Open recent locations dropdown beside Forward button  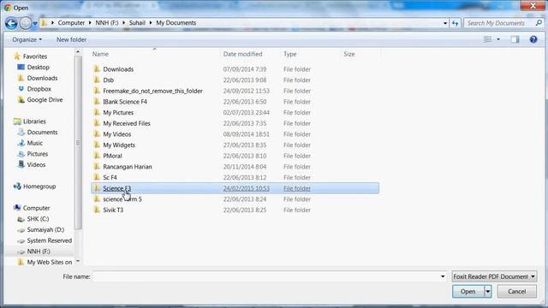pos(35,24)
